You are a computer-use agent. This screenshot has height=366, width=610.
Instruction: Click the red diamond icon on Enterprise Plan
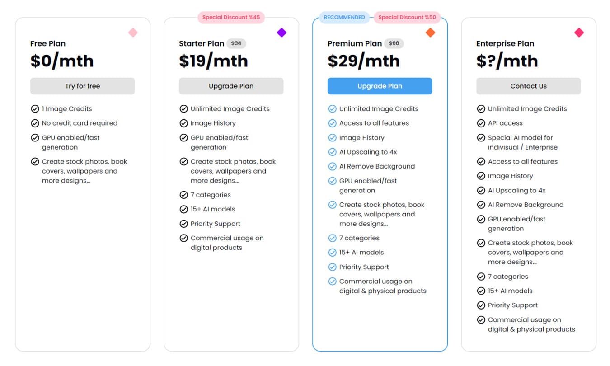(579, 33)
